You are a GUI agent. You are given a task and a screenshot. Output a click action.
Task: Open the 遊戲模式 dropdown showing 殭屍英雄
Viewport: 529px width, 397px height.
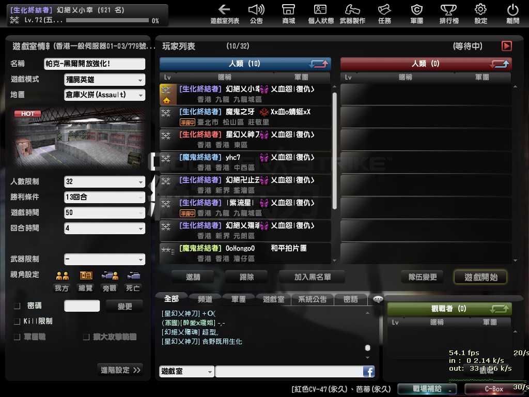(104, 80)
